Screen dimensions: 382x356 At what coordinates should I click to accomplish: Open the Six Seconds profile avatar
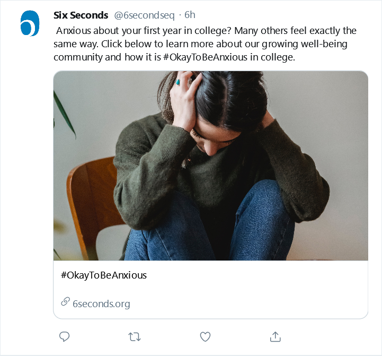pos(30,23)
